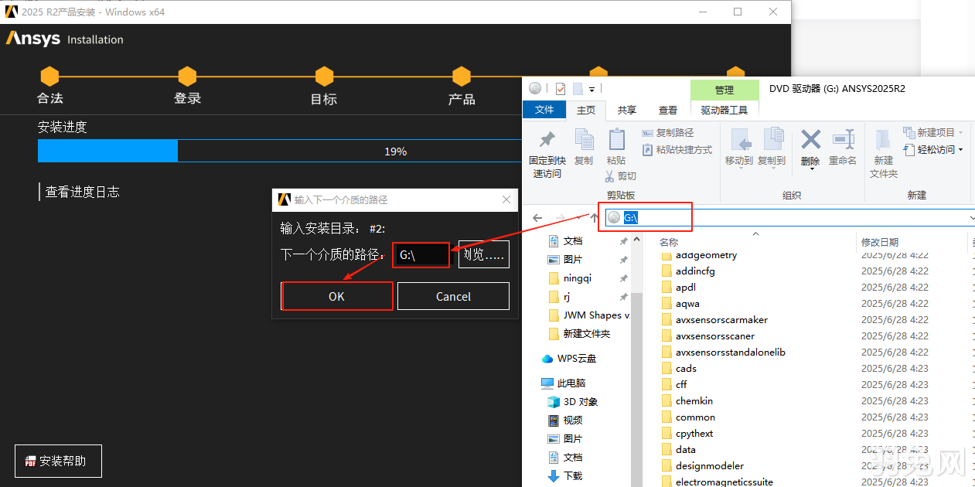Toggle the checkmark icon in the quick access toolbar
The height and width of the screenshot is (487, 975).
pos(560,88)
